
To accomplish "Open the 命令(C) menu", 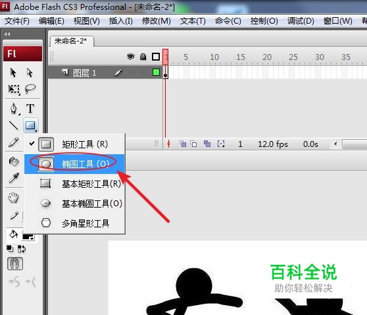I will [x=228, y=21].
